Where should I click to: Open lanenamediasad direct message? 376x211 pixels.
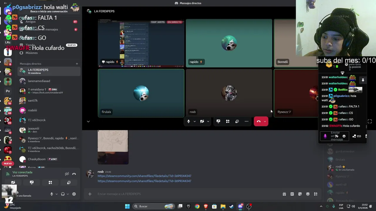[49, 81]
